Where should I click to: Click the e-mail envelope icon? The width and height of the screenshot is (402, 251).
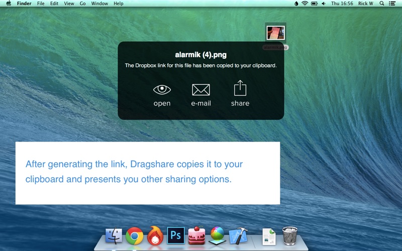(x=201, y=90)
